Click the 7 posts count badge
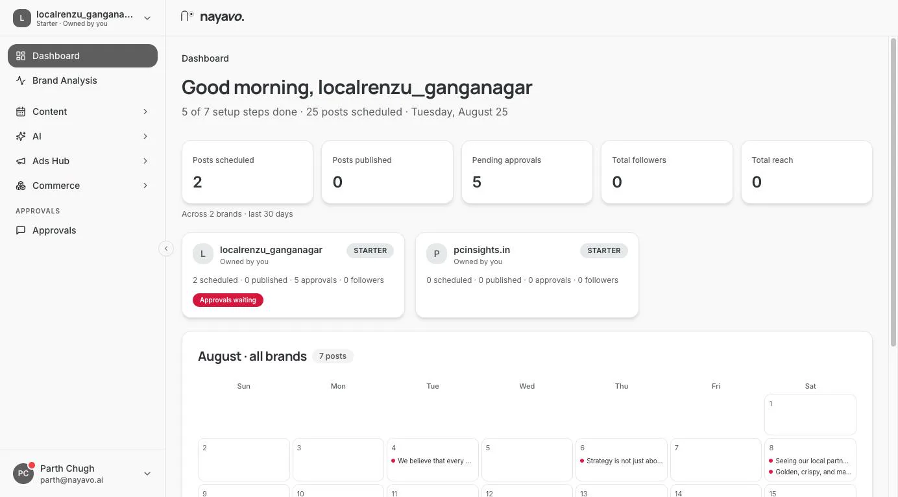This screenshot has width=898, height=497. [x=333, y=356]
